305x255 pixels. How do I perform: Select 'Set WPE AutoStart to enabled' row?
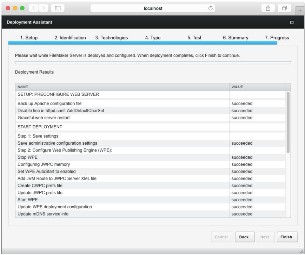tap(150, 172)
